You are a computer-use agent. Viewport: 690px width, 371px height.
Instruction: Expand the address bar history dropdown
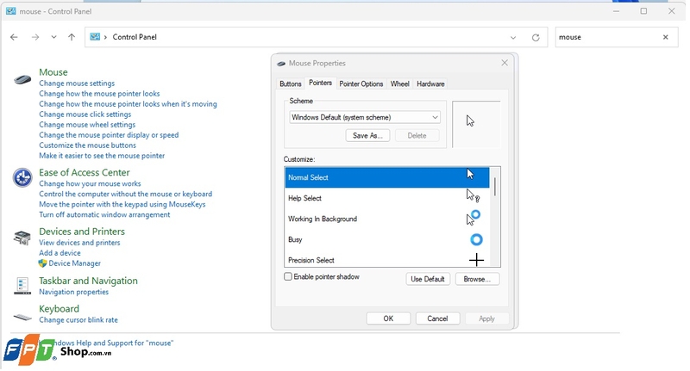514,38
